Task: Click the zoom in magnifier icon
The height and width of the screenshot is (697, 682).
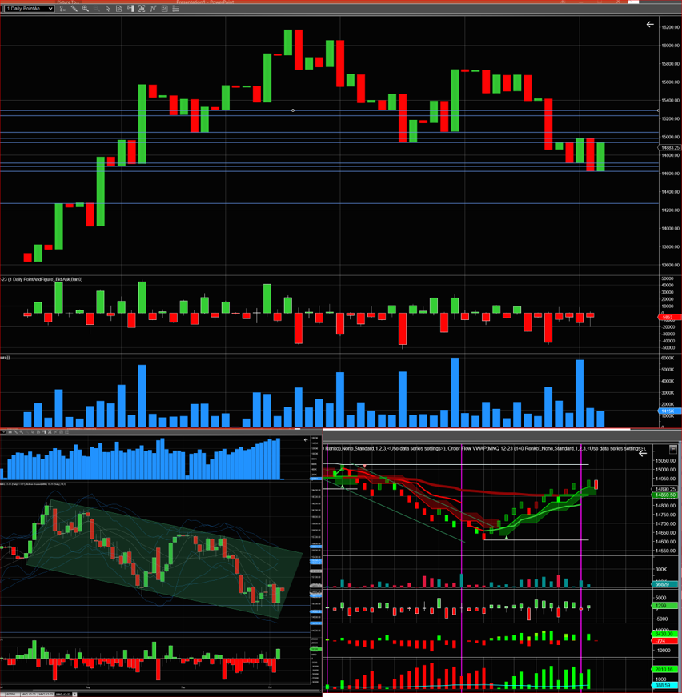Action: 86,9
